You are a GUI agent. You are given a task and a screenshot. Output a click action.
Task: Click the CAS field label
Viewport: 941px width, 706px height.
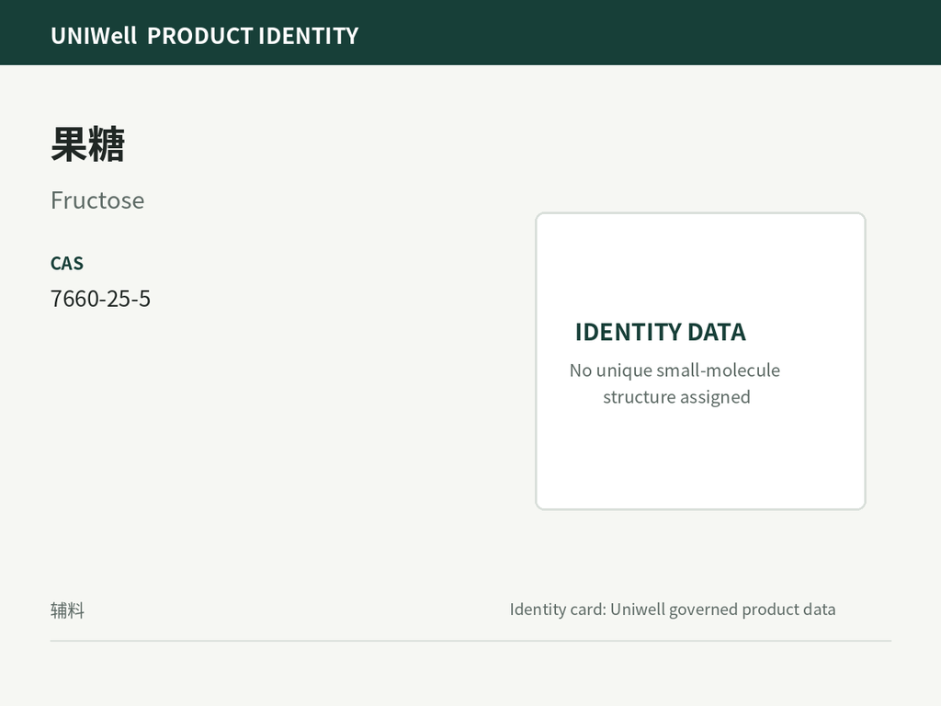66,263
